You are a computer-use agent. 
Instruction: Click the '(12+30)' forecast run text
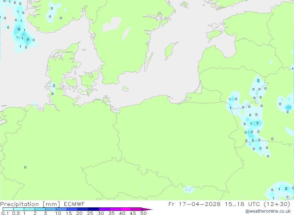(x=277, y=204)
